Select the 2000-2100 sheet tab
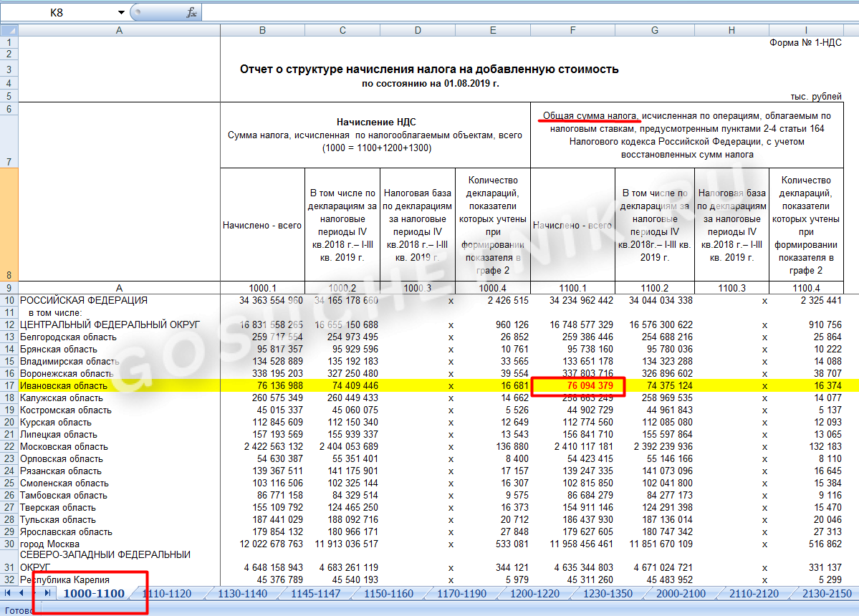This screenshot has height=616, width=859. pyautogui.click(x=682, y=593)
